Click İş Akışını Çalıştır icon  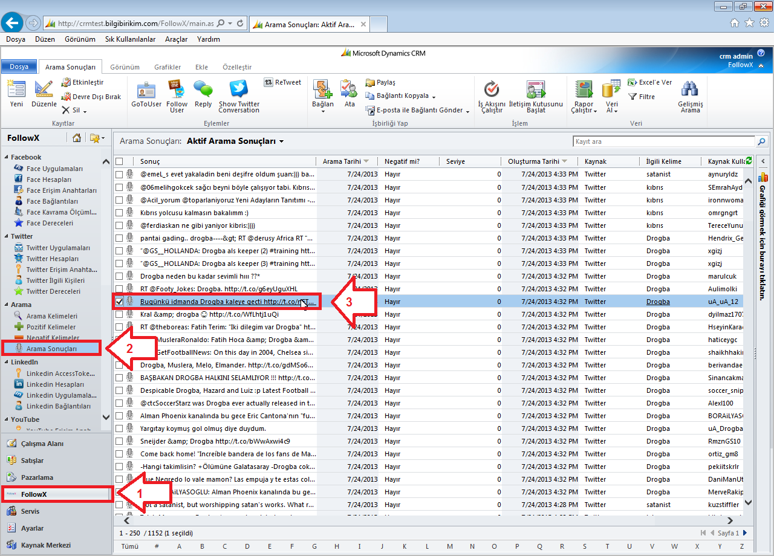point(492,89)
